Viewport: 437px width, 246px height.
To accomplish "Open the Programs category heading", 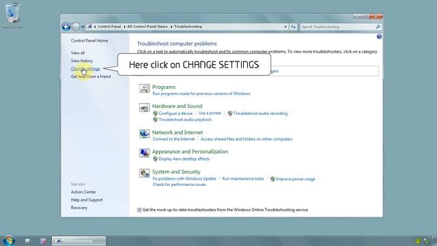I will coord(164,87).
